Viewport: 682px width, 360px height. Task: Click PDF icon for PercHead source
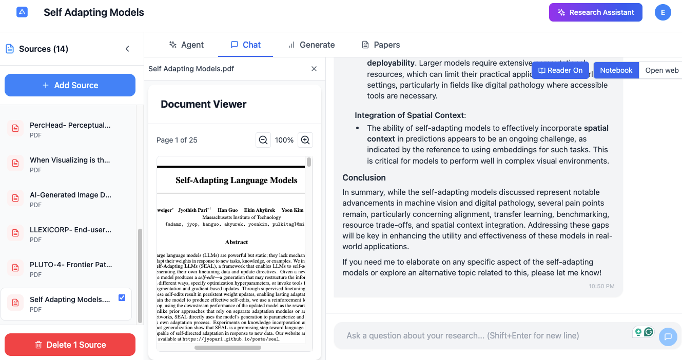coord(15,128)
